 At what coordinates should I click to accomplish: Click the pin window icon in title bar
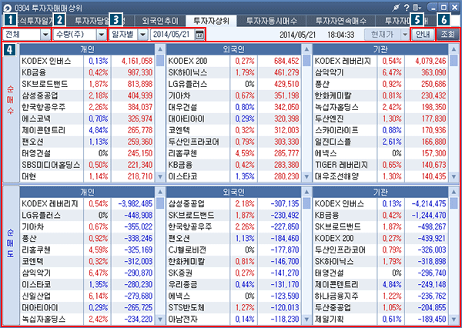coord(397,8)
